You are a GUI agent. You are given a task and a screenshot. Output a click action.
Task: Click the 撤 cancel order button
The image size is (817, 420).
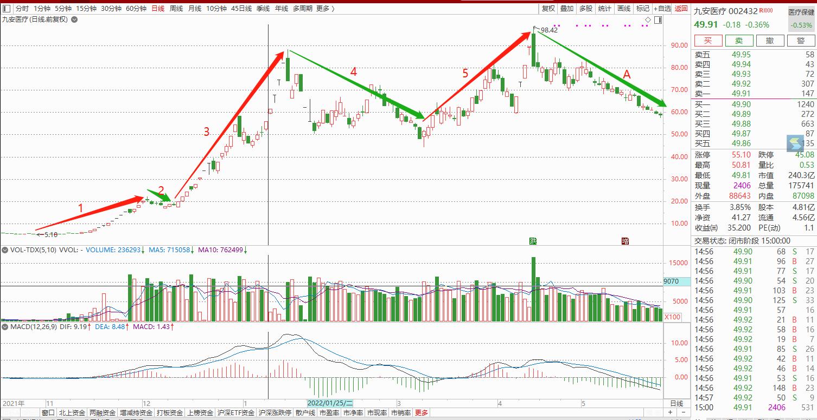point(770,41)
